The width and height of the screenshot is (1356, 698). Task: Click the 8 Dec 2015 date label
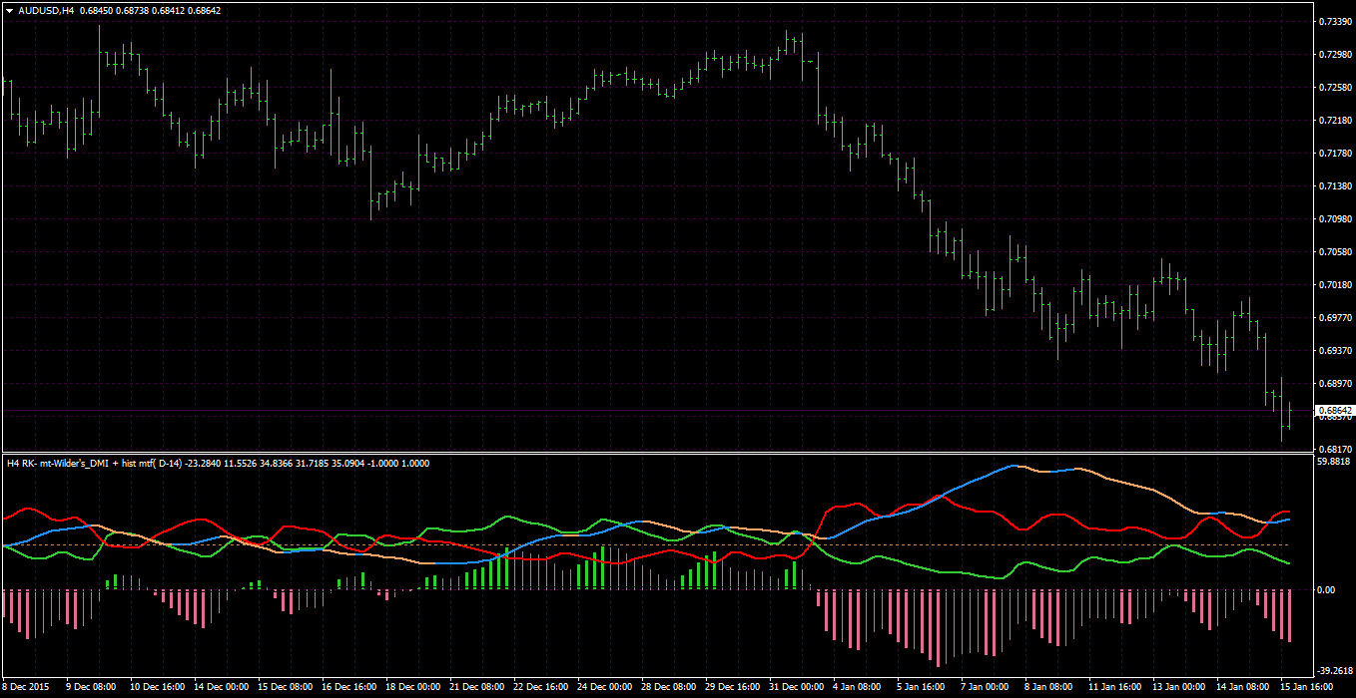pyautogui.click(x=26, y=687)
